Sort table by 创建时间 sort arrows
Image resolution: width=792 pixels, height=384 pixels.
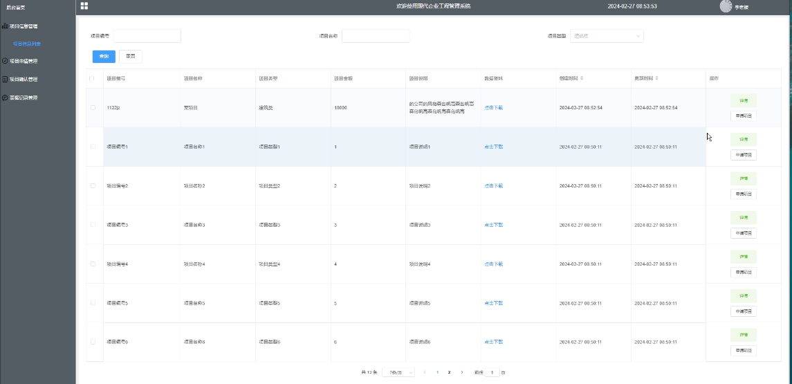click(581, 78)
